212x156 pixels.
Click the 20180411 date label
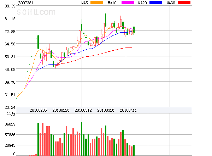[x=128, y=110]
